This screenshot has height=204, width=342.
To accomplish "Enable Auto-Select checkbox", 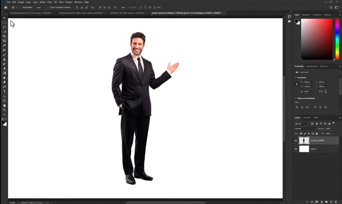I will (21, 7).
